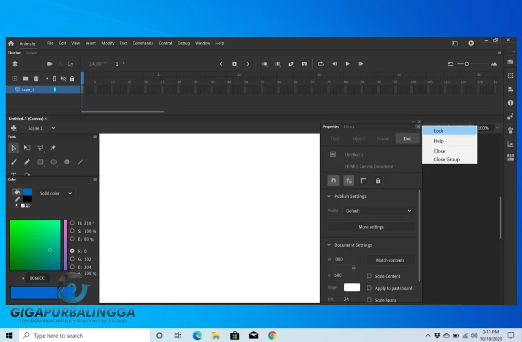Open the Timeline panel options menu
The height and width of the screenshot is (342, 522).
(499, 53)
